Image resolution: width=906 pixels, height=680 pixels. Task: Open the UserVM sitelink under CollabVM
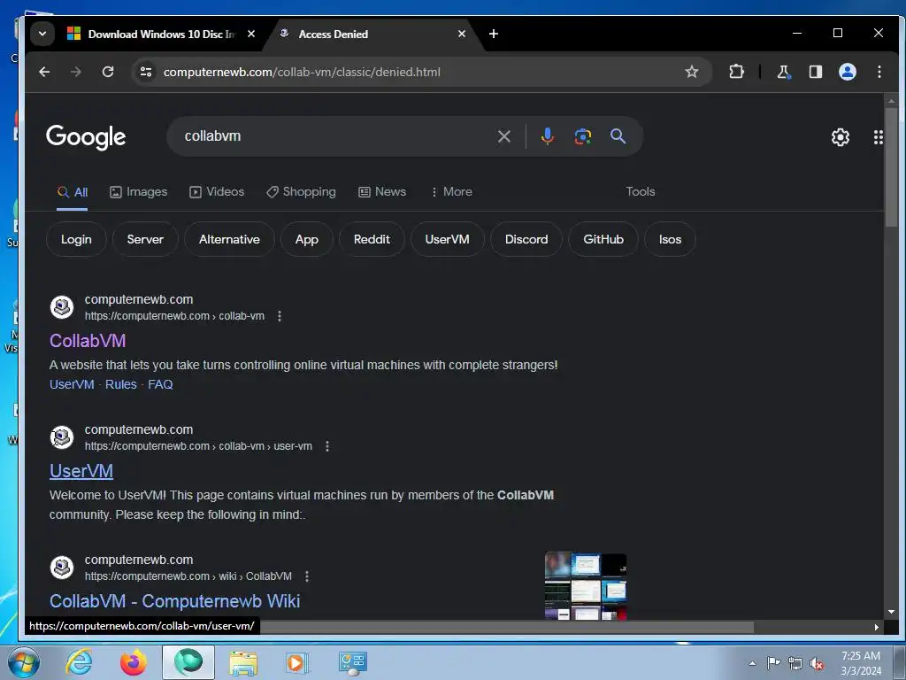click(x=72, y=384)
